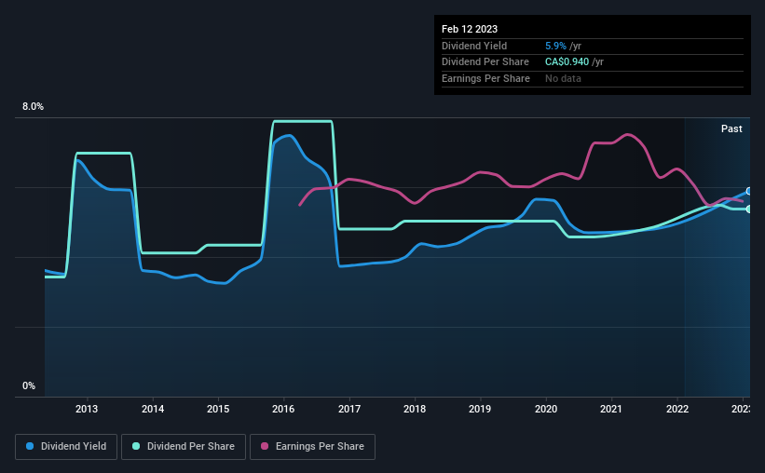Toggle the Dividend Yield legend button

[x=66, y=447]
